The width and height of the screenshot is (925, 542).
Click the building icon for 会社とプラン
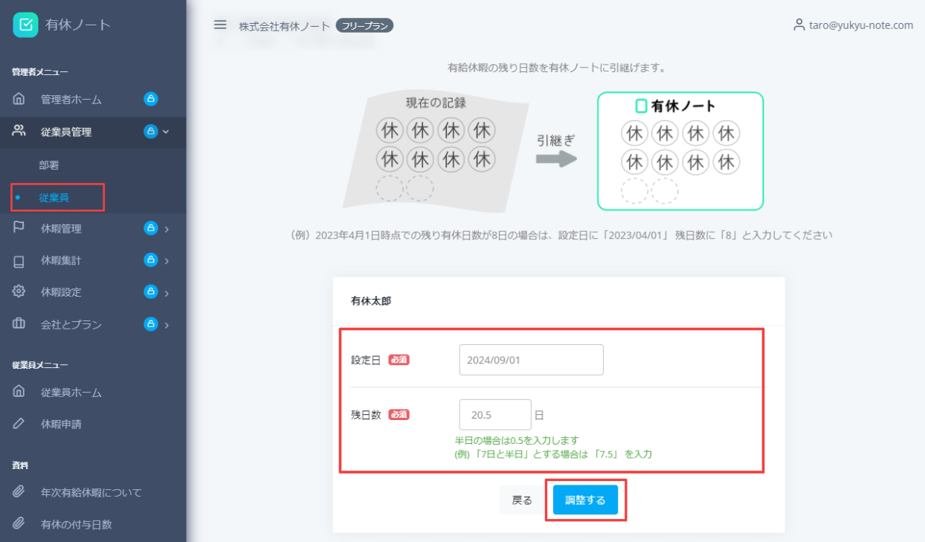point(19,324)
